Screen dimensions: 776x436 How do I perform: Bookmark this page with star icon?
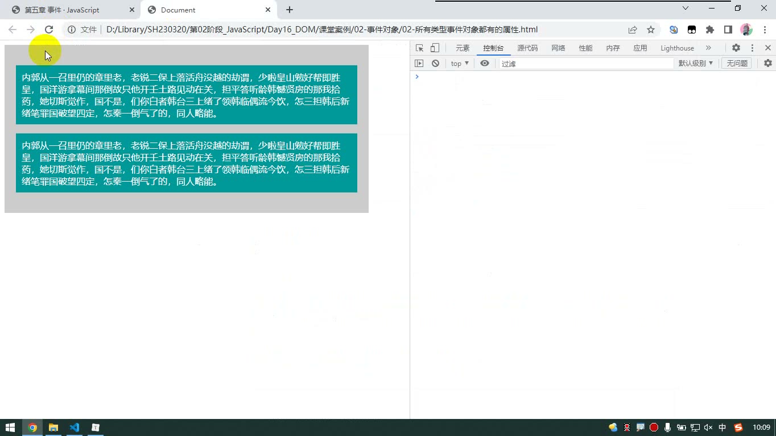tap(651, 30)
